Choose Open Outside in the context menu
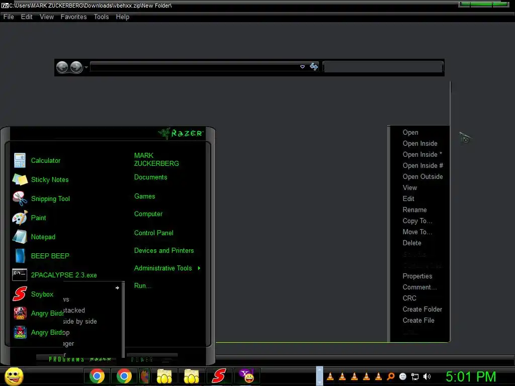Screen dimensions: 515x386 coord(422,176)
